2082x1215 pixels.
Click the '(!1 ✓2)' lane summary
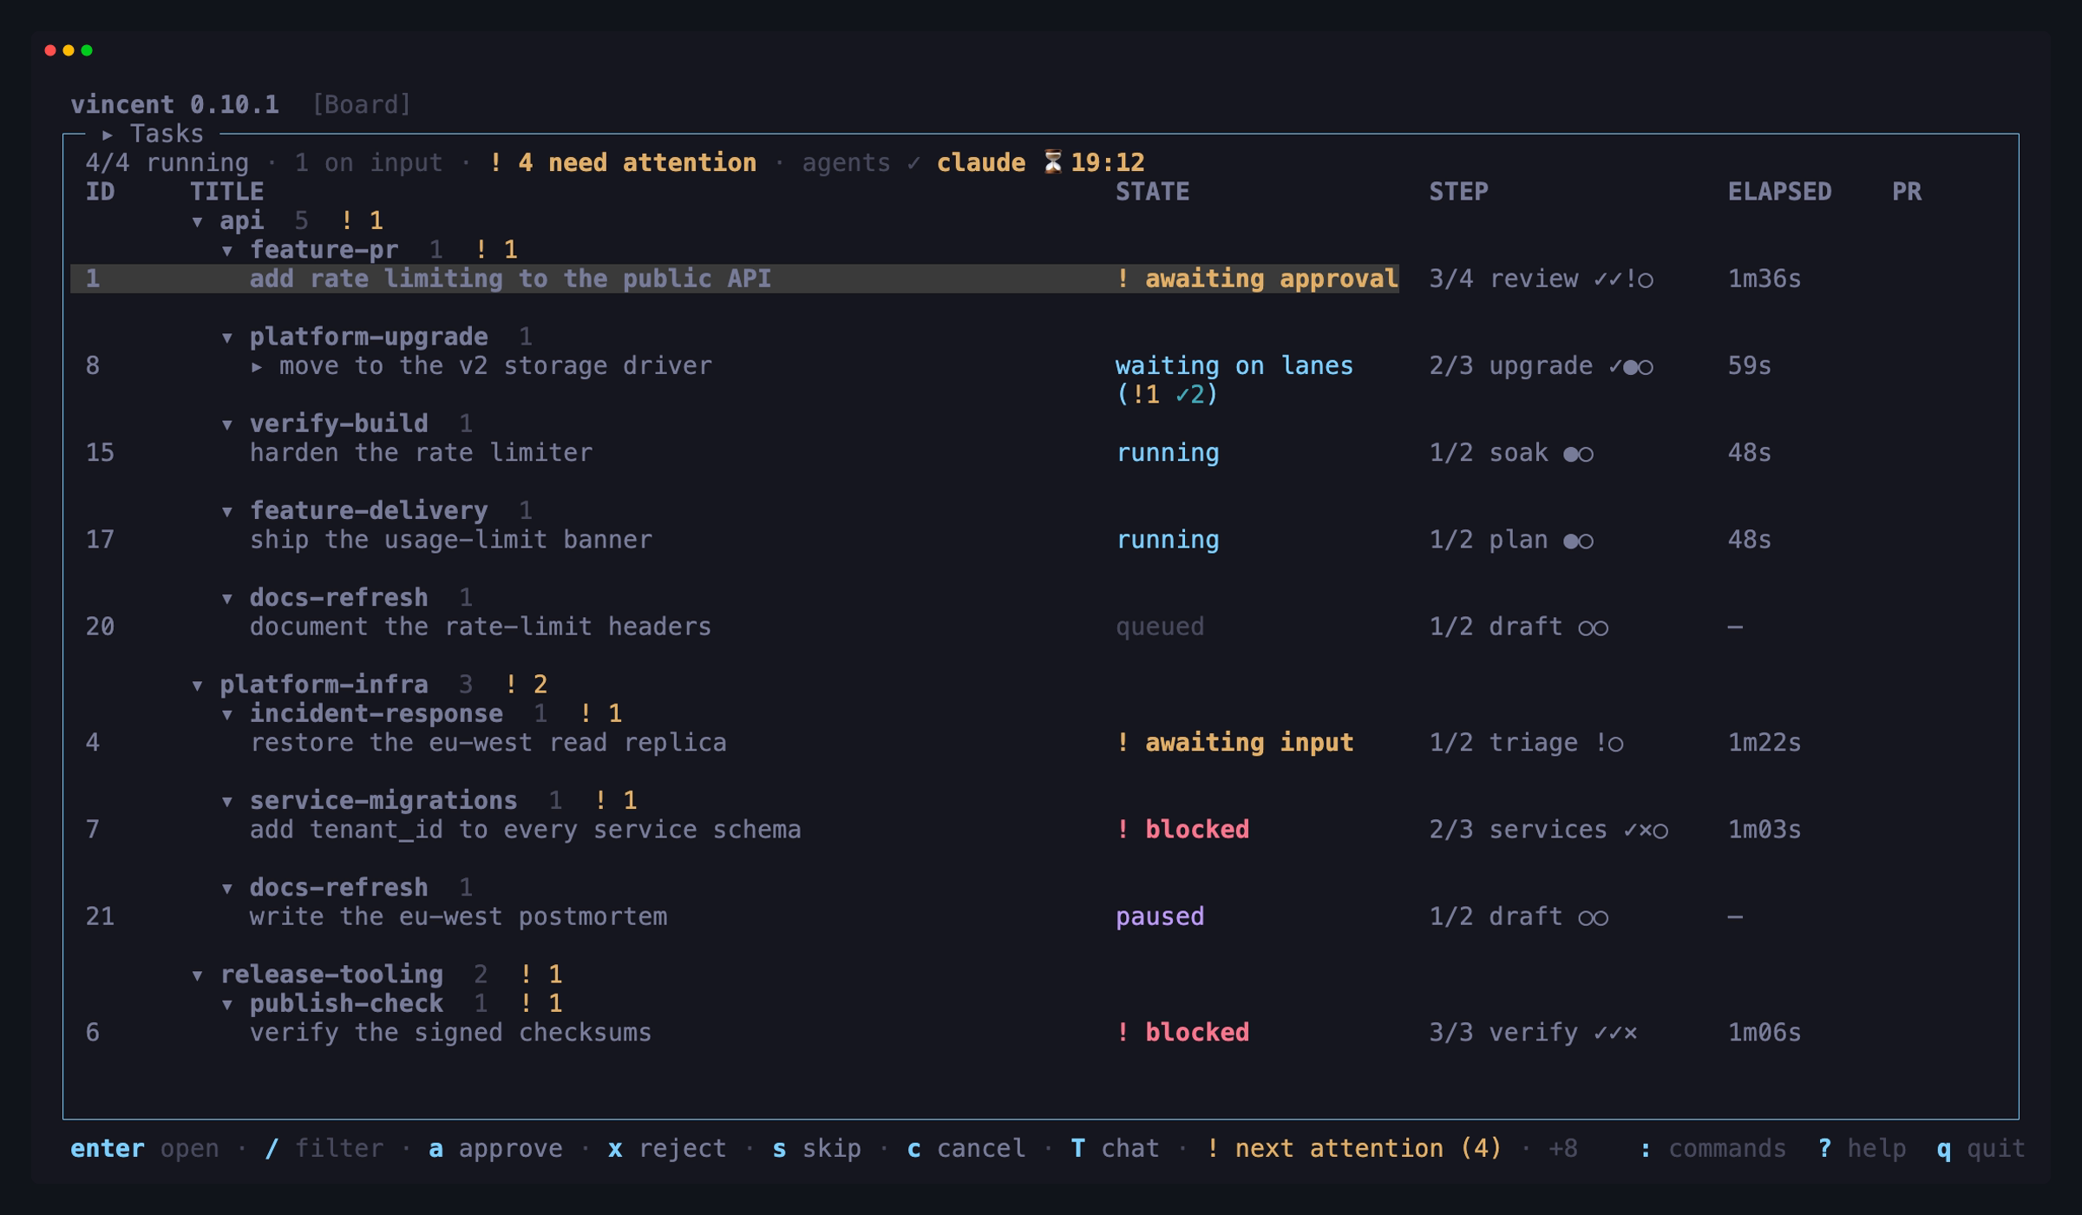[1167, 395]
